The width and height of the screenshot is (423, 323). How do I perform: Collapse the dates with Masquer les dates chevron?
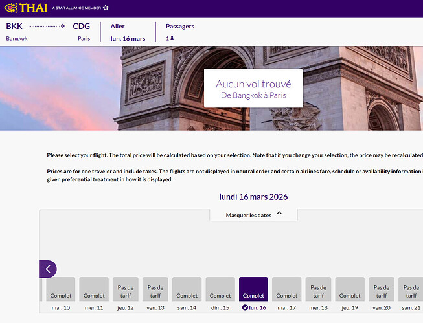point(279,213)
